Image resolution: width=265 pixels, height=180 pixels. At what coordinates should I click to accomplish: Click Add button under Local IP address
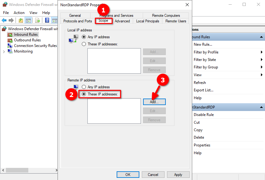point(154,52)
